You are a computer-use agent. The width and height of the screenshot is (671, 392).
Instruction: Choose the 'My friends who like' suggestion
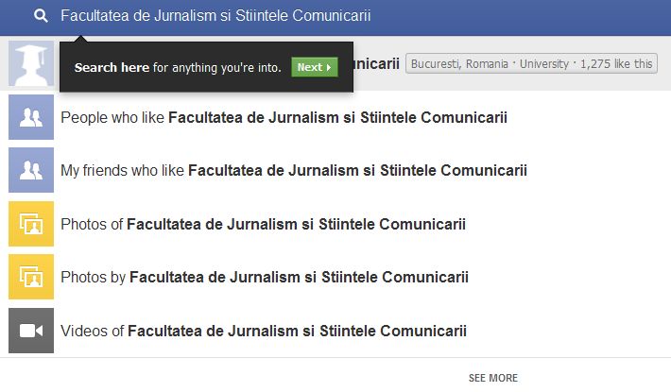point(293,171)
